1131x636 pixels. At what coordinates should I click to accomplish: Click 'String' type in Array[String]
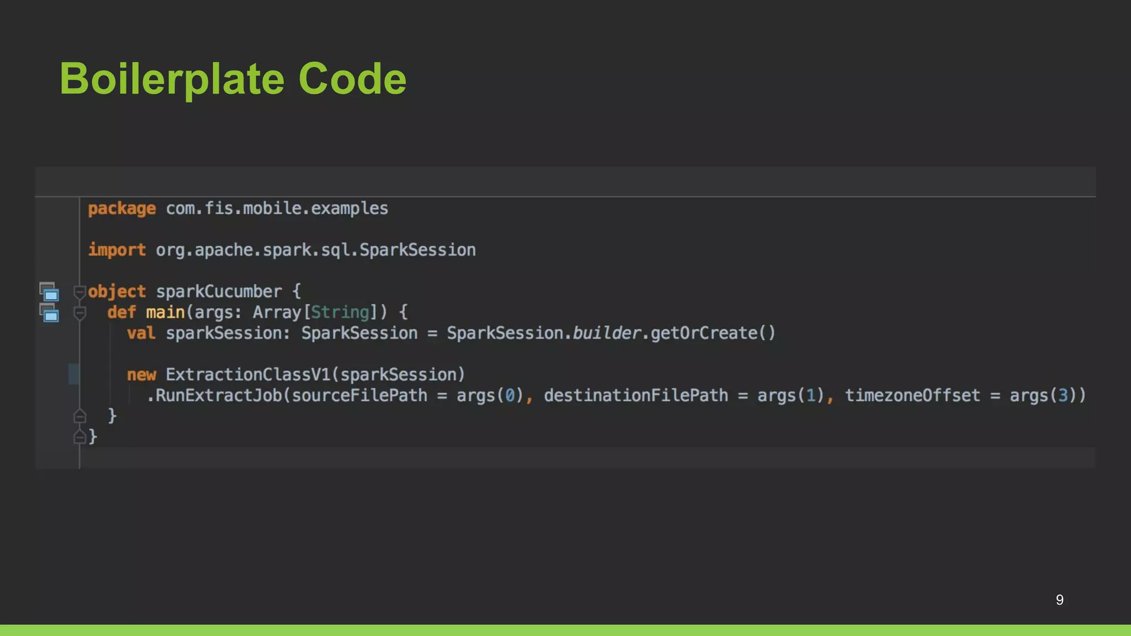(340, 312)
